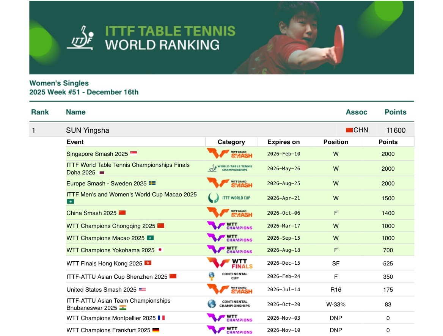The width and height of the screenshot is (443, 336).
Task: Click the Women's Singles heading
Action: point(59,83)
